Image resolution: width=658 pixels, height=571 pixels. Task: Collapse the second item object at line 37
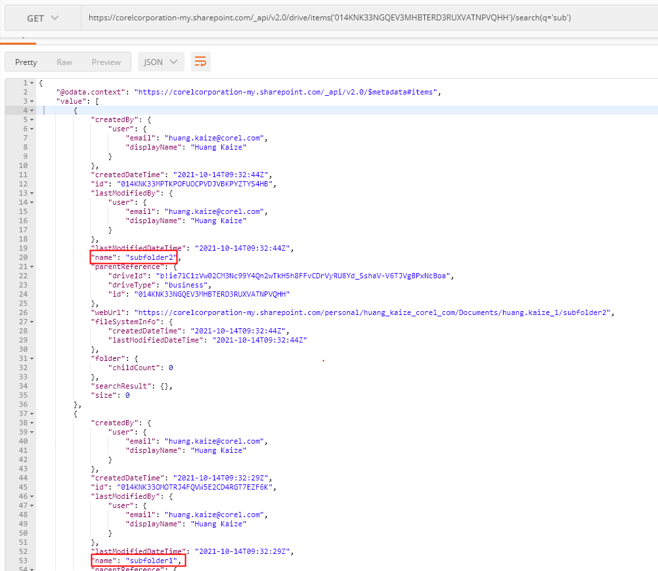(x=31, y=413)
